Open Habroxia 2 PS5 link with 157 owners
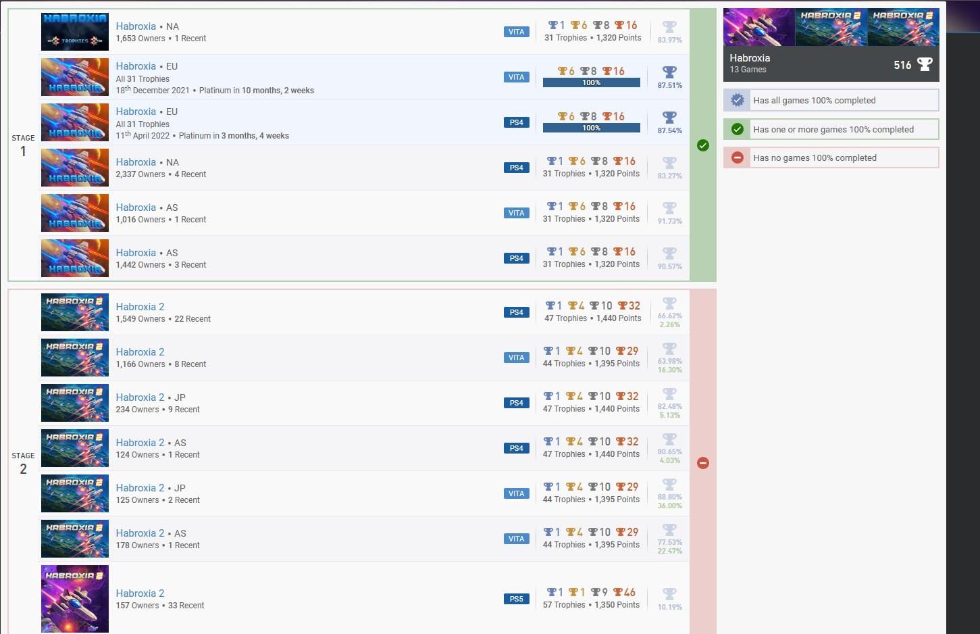The height and width of the screenshot is (634, 980). (140, 593)
